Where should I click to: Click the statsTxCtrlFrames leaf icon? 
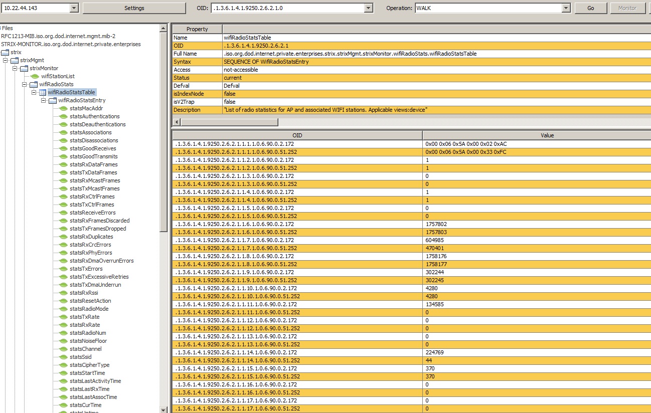point(63,204)
